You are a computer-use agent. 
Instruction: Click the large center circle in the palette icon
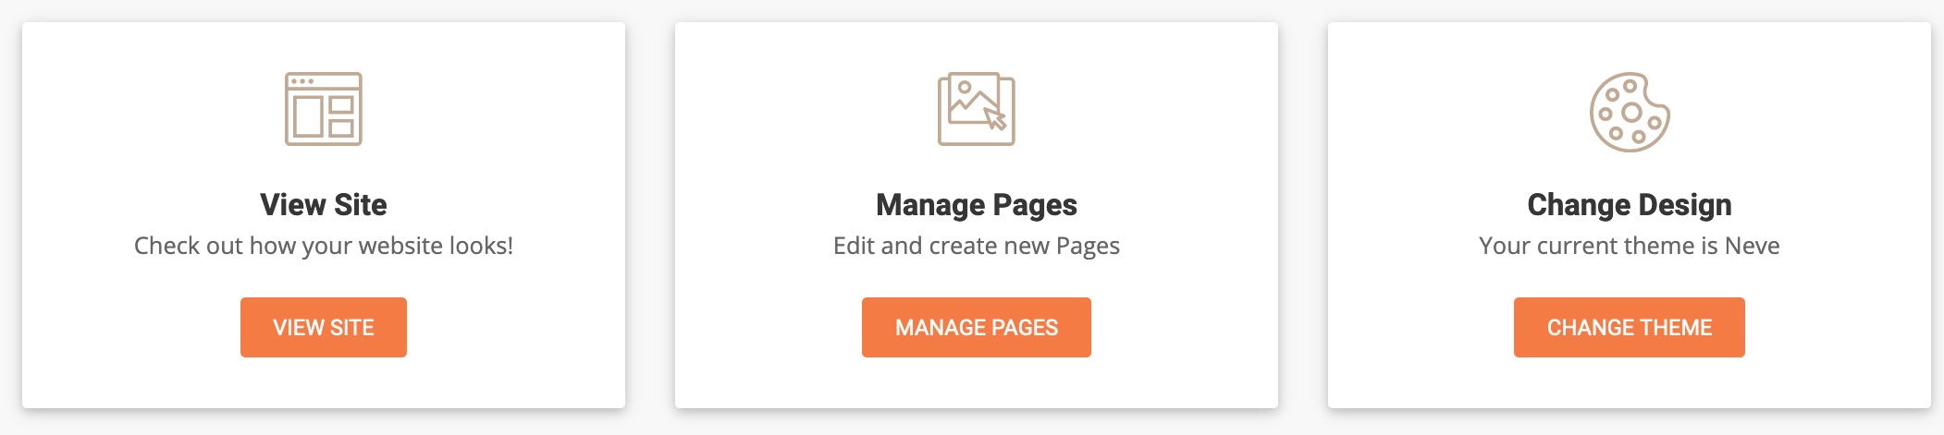point(1632,113)
